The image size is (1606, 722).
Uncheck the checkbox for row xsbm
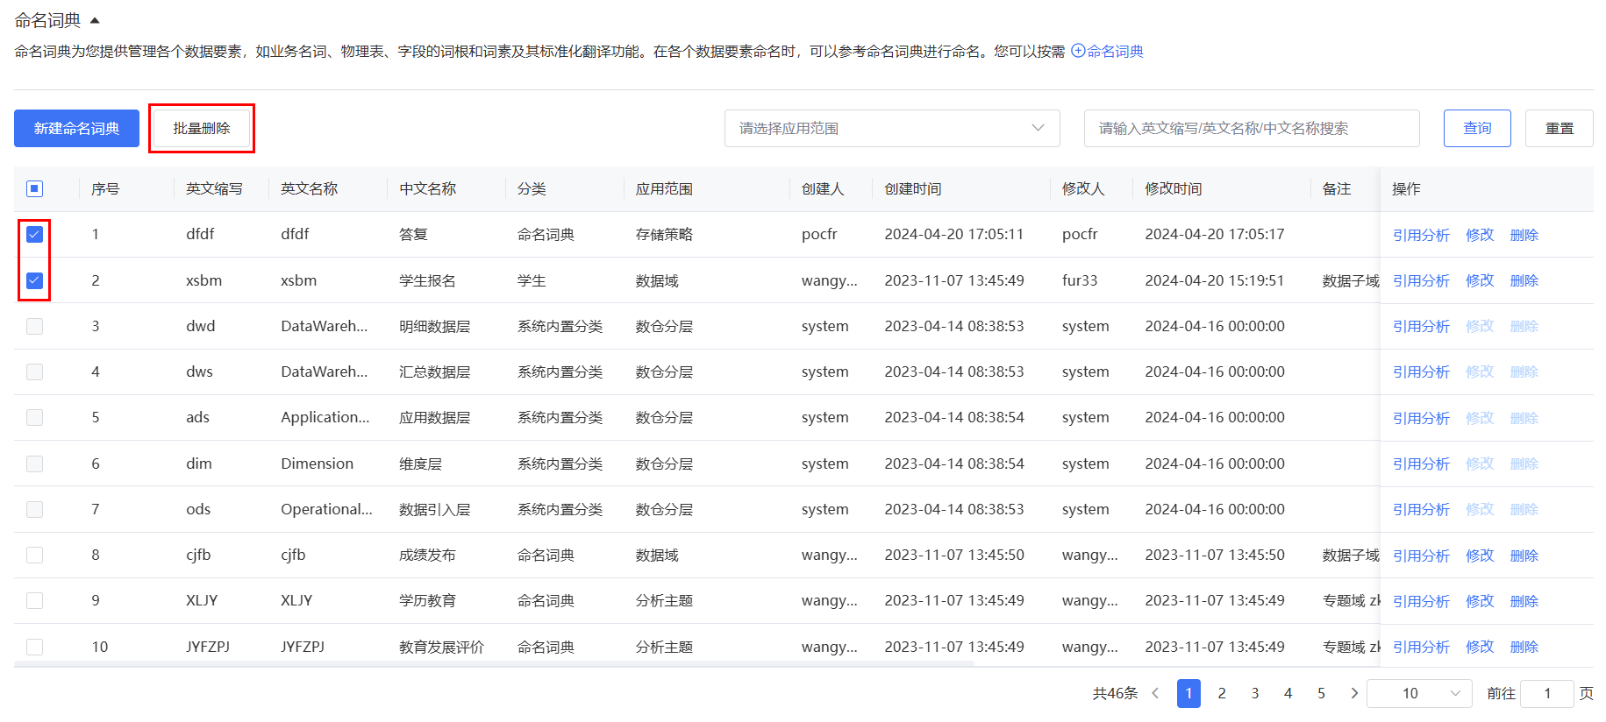click(x=35, y=280)
